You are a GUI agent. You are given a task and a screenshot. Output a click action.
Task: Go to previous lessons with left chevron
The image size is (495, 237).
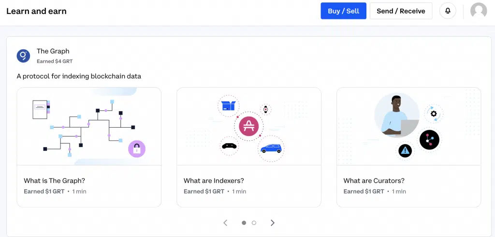click(225, 223)
